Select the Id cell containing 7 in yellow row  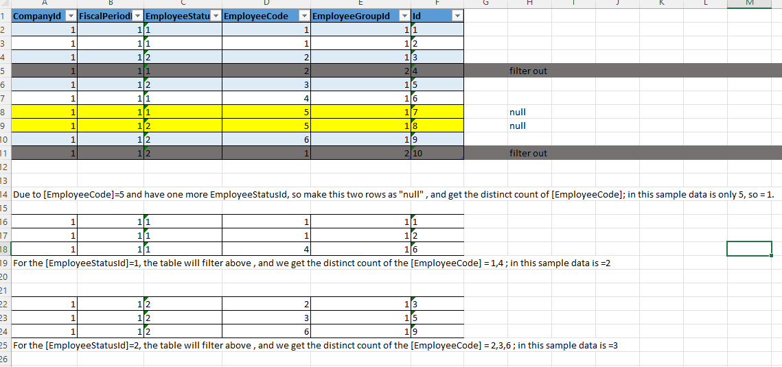point(437,112)
